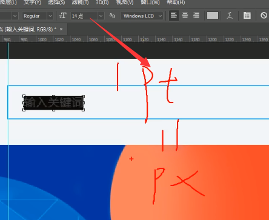Image resolution: width=269 pixels, height=220 pixels.
Task: Expand the font size dropdown arrow
Action: [101, 16]
